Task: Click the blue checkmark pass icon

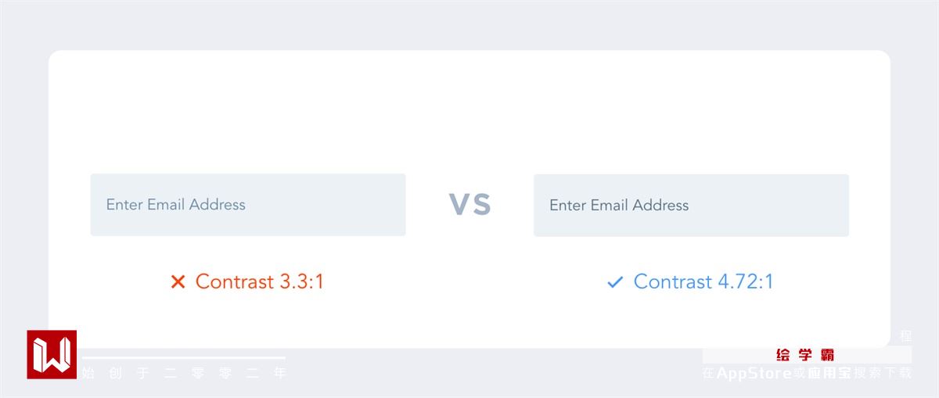Action: tap(615, 282)
